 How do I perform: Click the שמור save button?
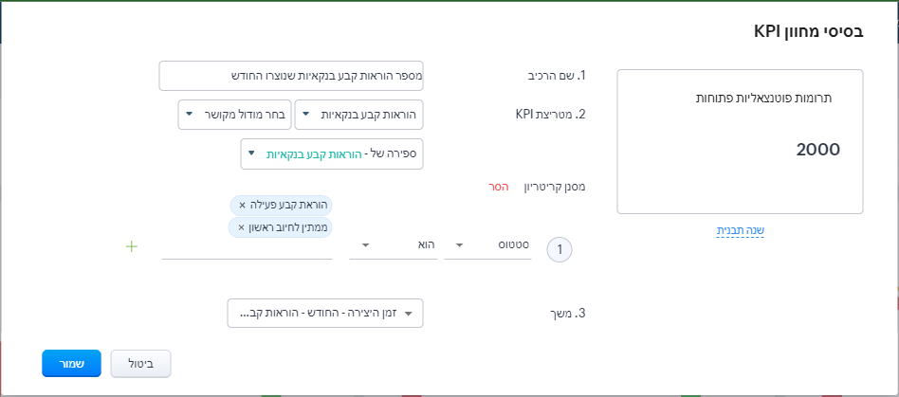tap(72, 363)
